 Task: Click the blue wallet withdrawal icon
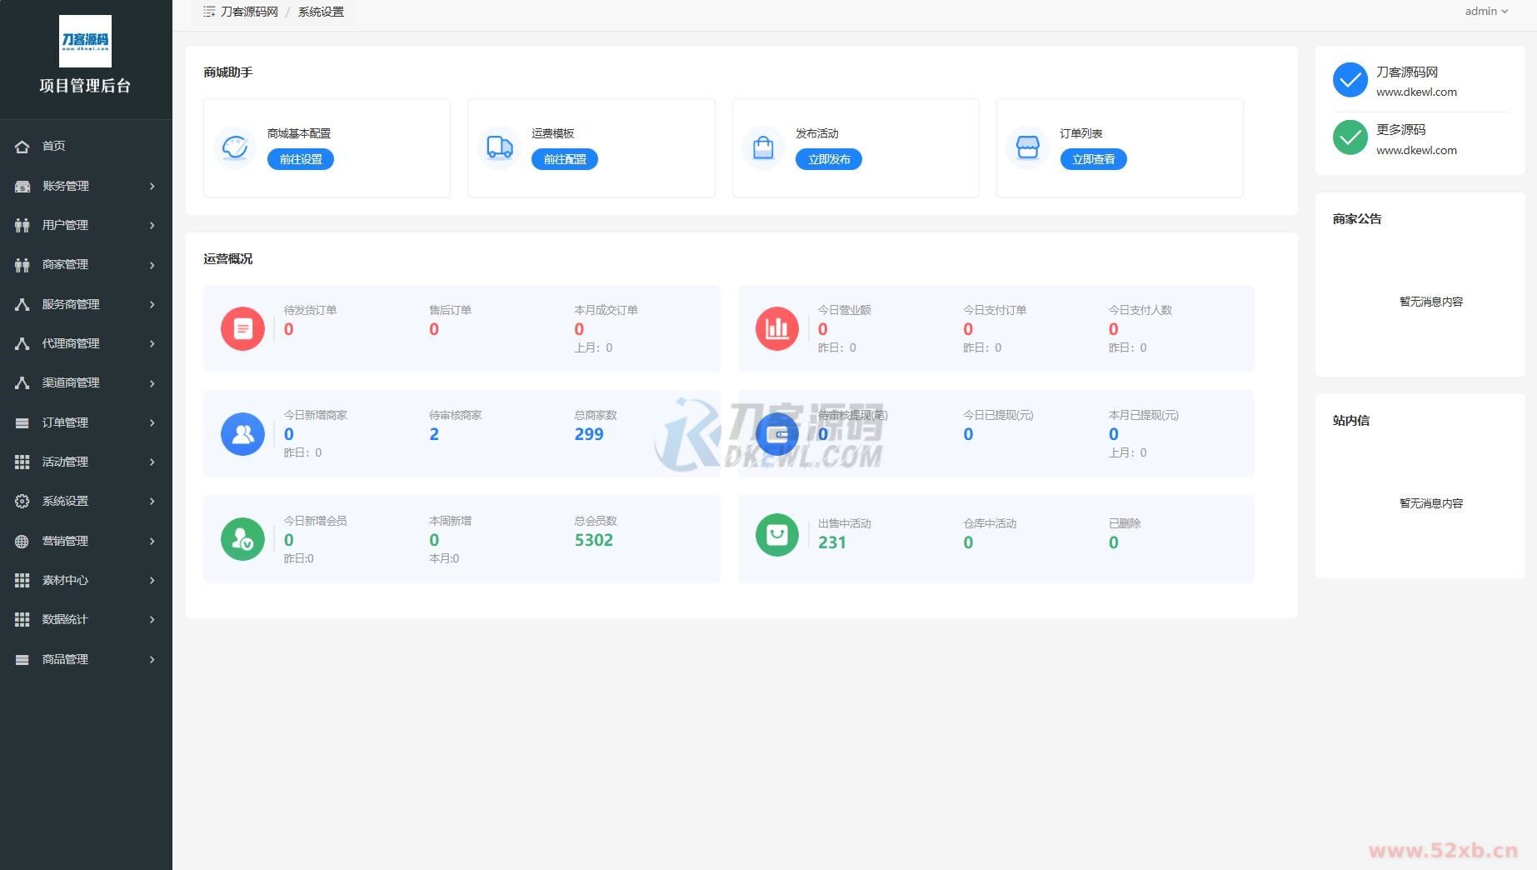777,433
